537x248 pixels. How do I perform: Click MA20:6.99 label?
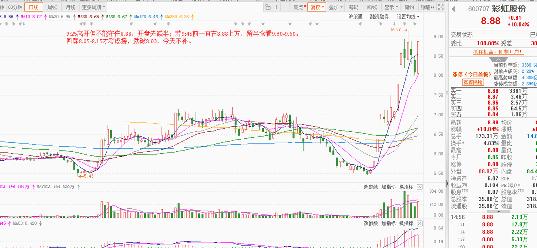pos(60,16)
